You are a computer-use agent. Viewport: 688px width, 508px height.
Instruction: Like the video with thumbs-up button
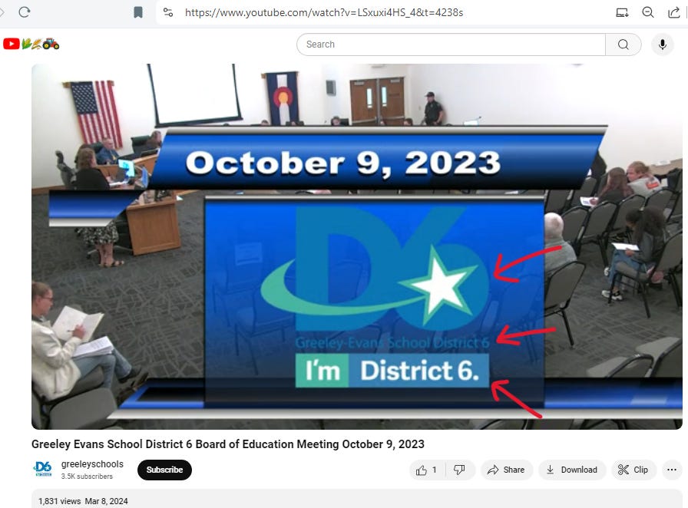point(426,470)
